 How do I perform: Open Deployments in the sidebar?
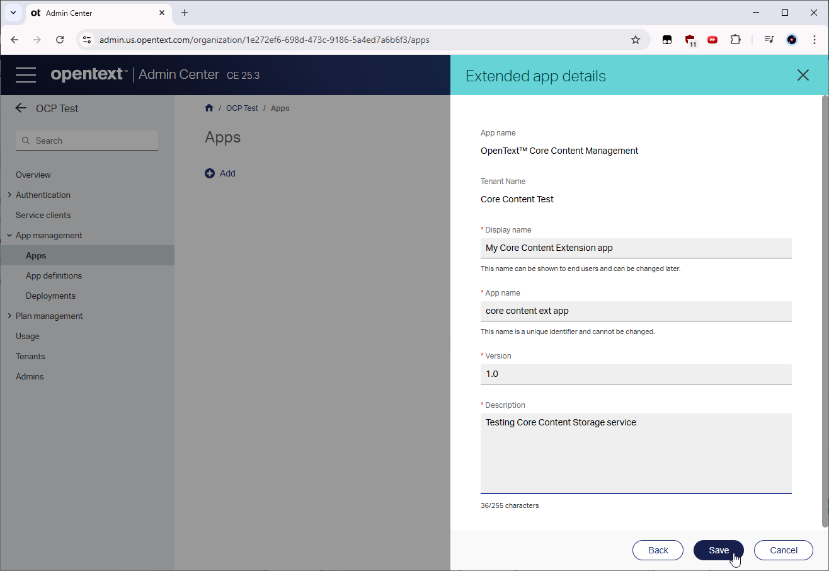50,296
